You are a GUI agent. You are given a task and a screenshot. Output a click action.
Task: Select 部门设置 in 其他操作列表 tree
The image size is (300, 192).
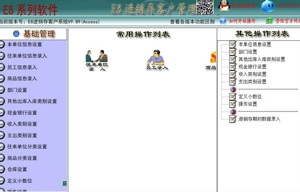click(248, 52)
